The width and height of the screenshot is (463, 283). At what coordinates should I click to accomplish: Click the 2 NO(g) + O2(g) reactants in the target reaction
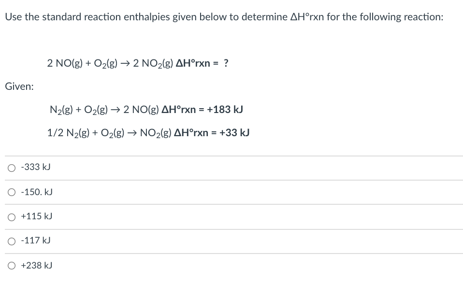(82, 63)
